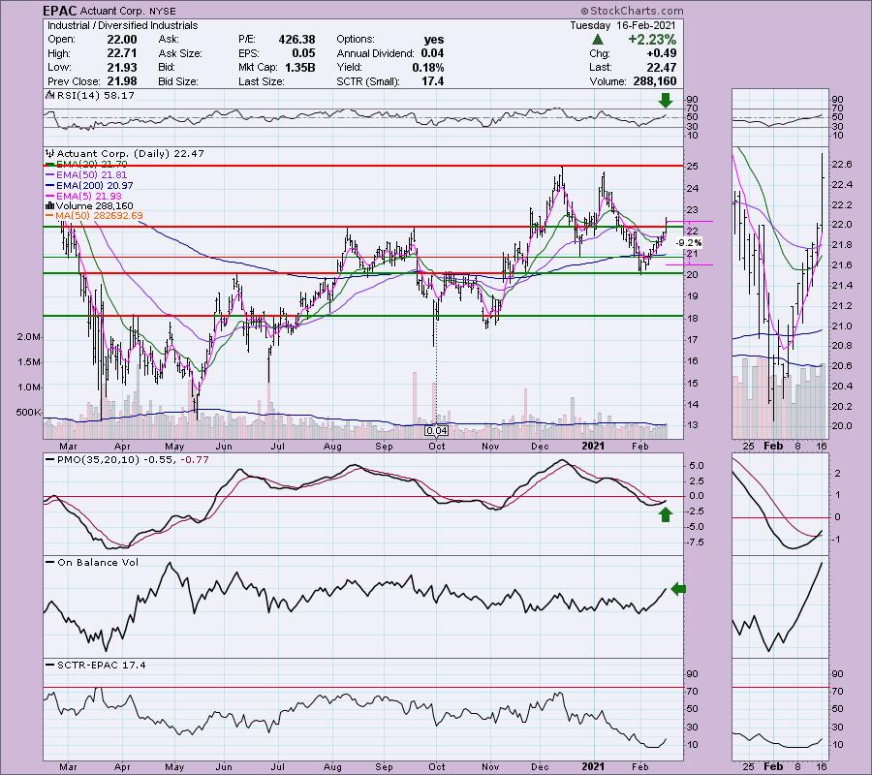872x775 pixels.
Task: Click the Yield value 0.18%
Action: [x=428, y=67]
